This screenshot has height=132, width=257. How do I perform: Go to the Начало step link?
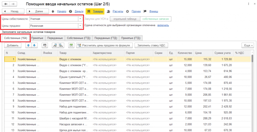click(62, 12)
